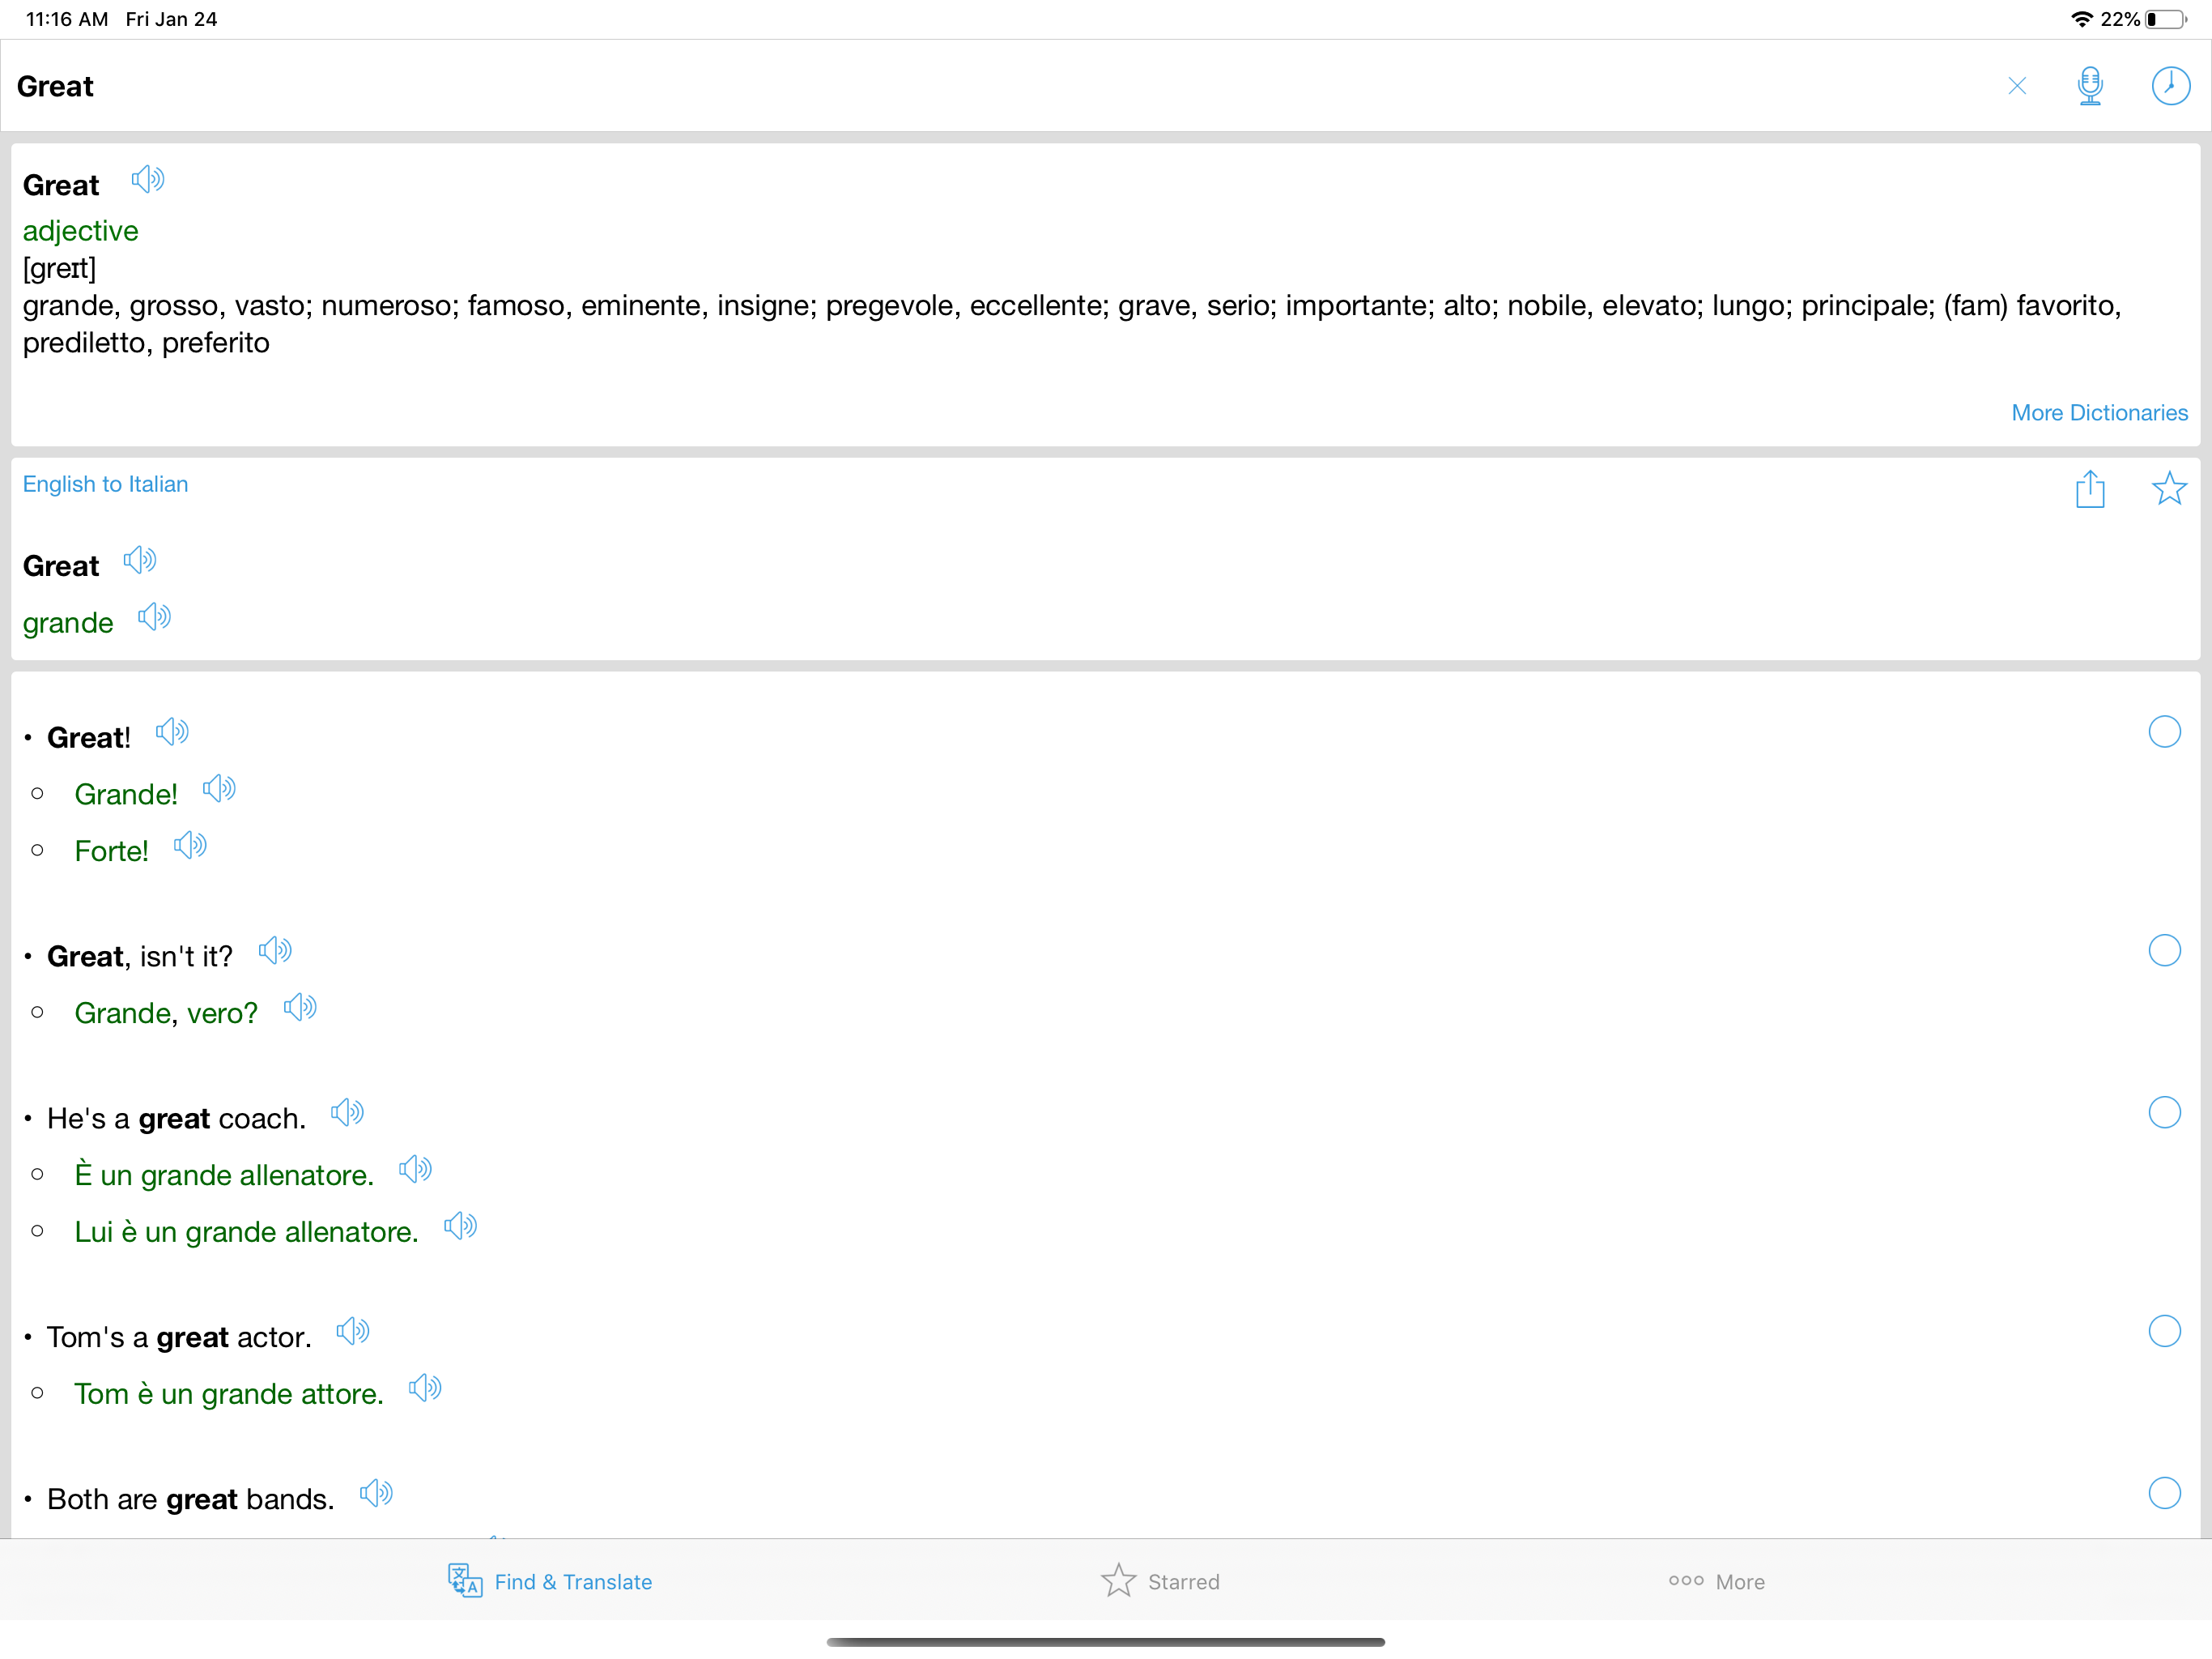Play audio for 'Forte!'
2212x1659 pixels.
189,846
